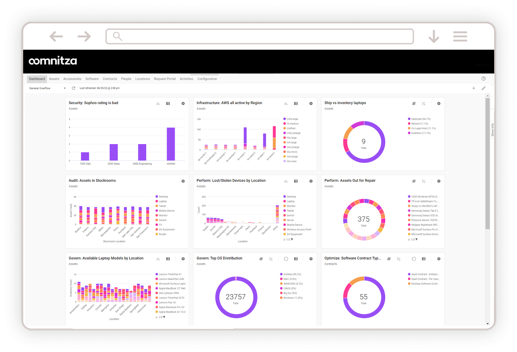This screenshot has height=352, width=517.
Task: Open the Assets tab
Action: 54,79
